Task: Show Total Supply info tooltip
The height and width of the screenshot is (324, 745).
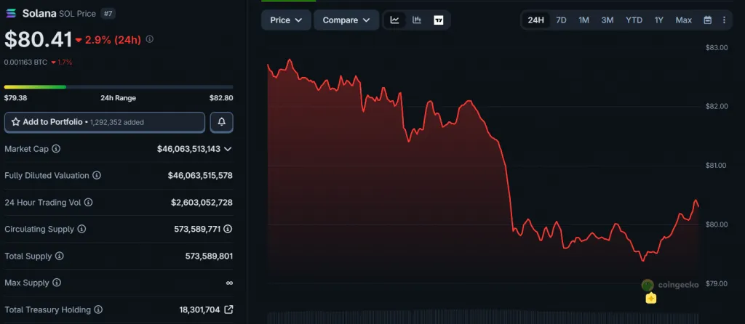Action: point(60,256)
